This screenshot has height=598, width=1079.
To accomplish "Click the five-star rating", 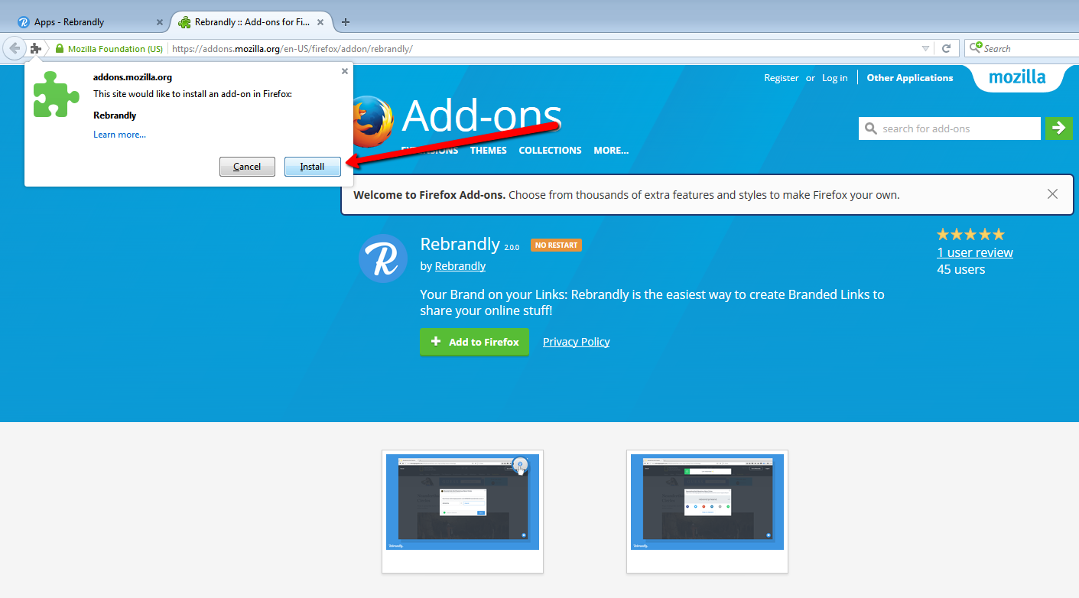I will tap(970, 235).
